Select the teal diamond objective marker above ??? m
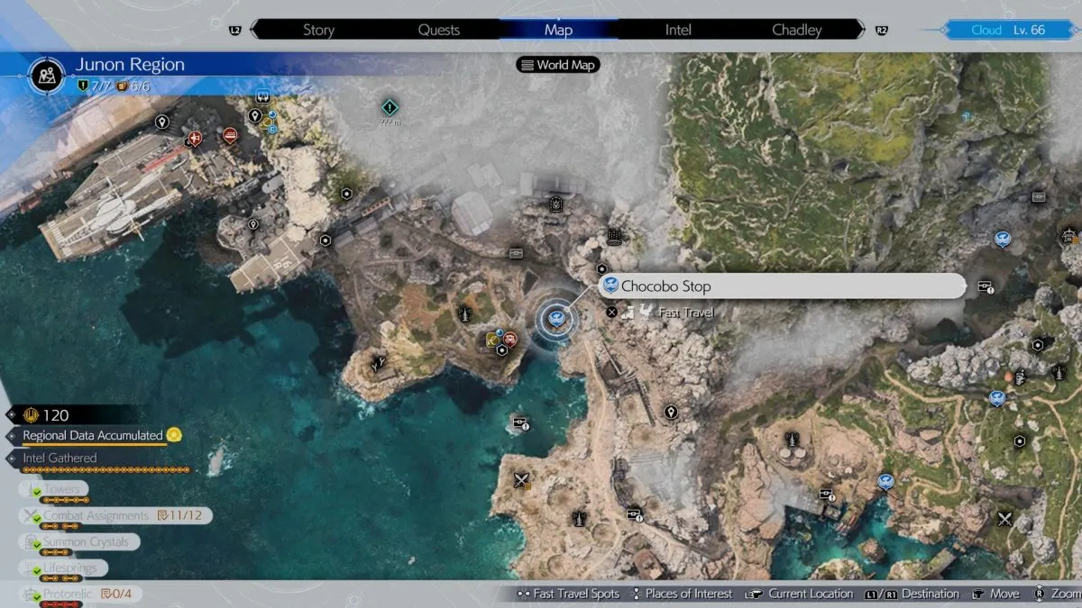Viewport: 1082px width, 608px height. coord(390,105)
